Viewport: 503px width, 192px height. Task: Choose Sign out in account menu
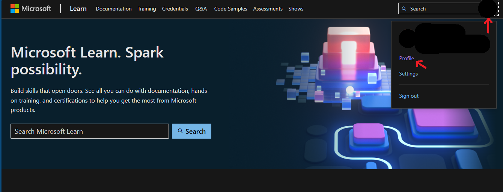pos(409,96)
